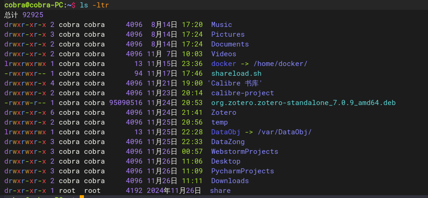Image resolution: width=428 pixels, height=198 pixels.
Task: Click the 'DataObj' symlink name
Action: [226, 132]
